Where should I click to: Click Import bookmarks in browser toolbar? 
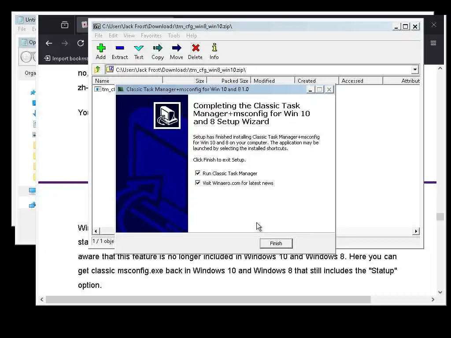pos(66,59)
